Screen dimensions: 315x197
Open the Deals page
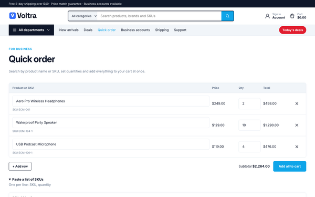pos(88,30)
